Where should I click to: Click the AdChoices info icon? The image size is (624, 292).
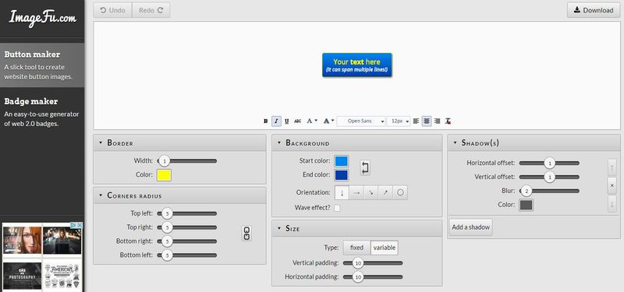(73, 225)
